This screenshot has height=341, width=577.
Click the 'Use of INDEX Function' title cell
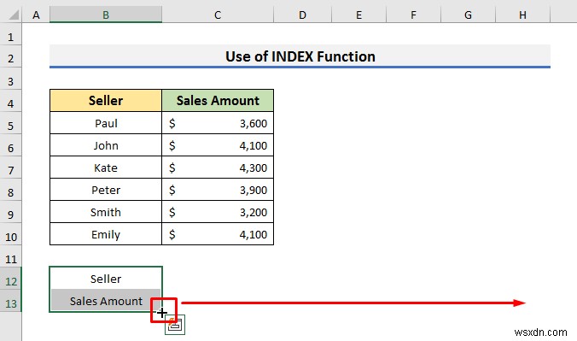tap(300, 56)
